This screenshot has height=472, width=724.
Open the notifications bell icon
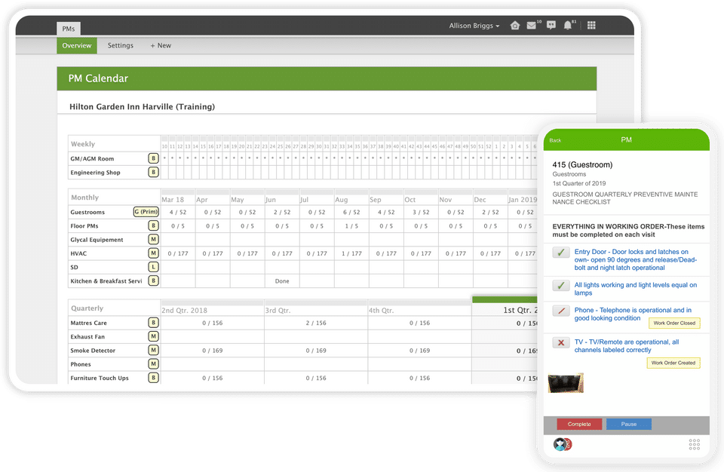[x=567, y=26]
